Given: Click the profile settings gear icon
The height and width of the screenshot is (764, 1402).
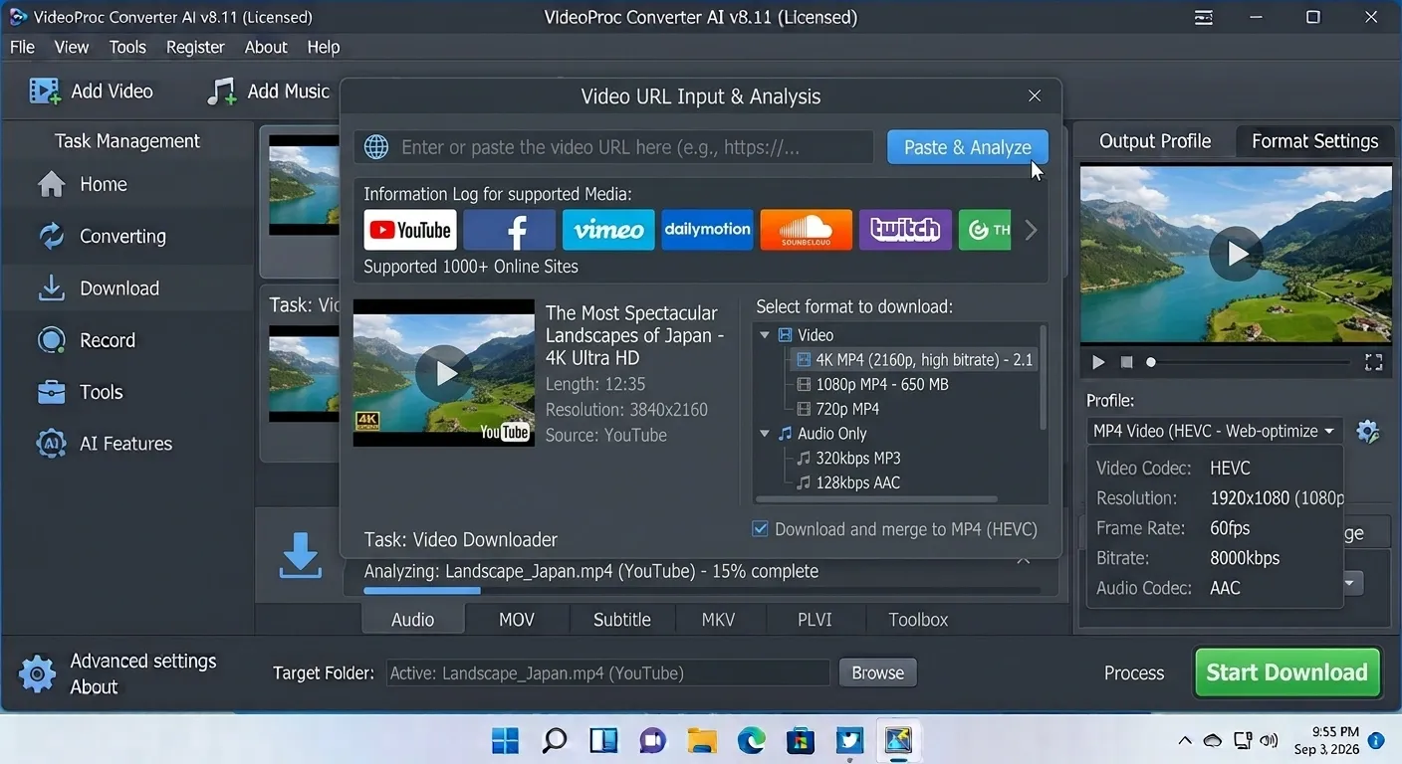Looking at the screenshot, I should click(x=1368, y=431).
